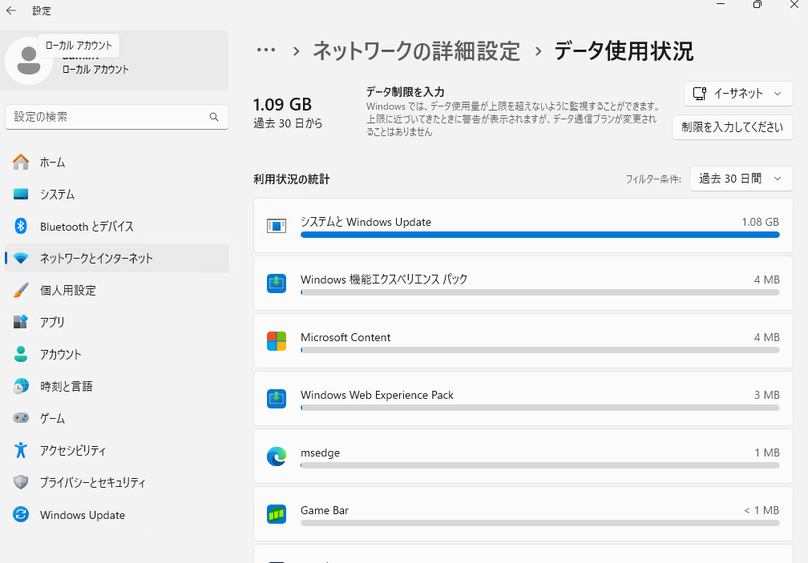Click the データ制限を入力 heading
This screenshot has height=563, width=808.
pyautogui.click(x=405, y=91)
